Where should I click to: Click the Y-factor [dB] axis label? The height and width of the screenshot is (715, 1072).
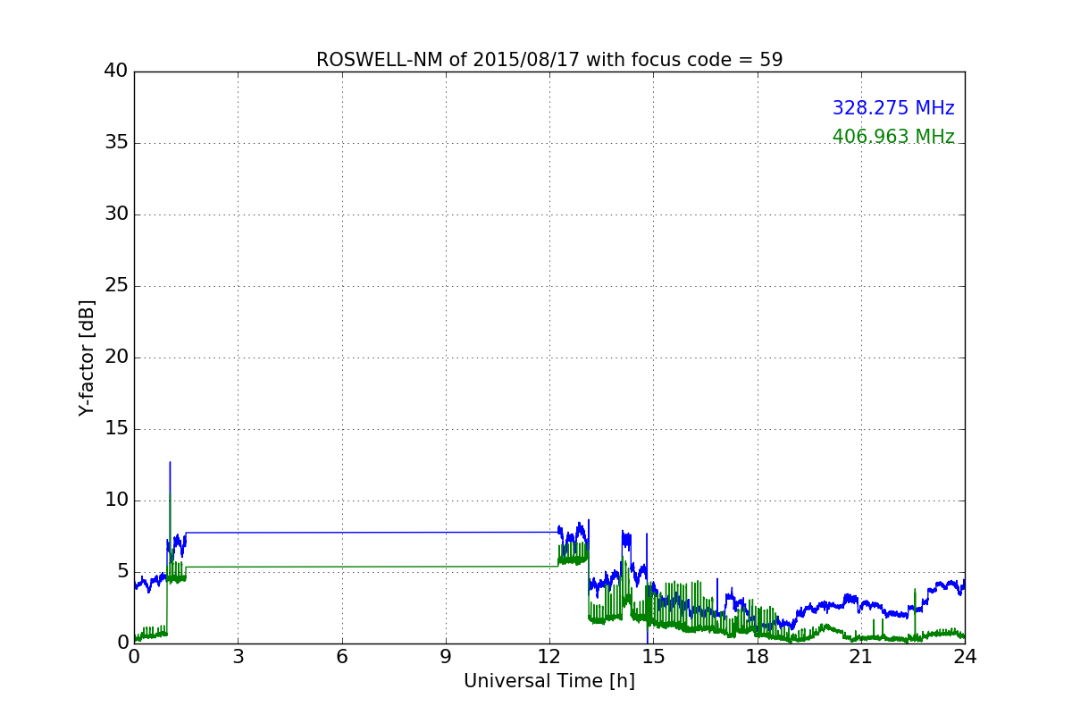coord(87,357)
